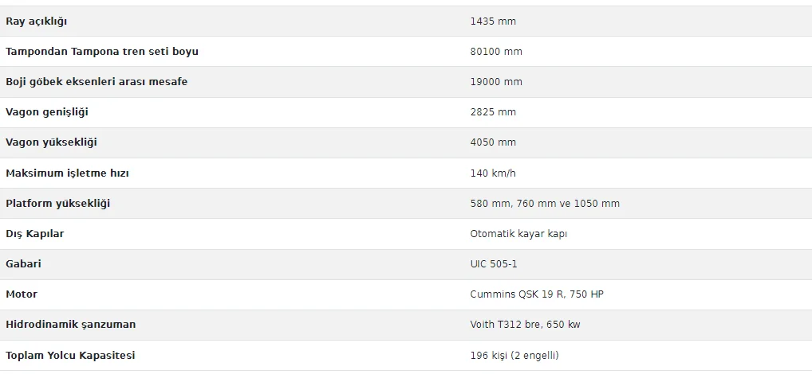Select the "19000 mm" value
Image resolution: width=812 pixels, height=374 pixels.
496,82
